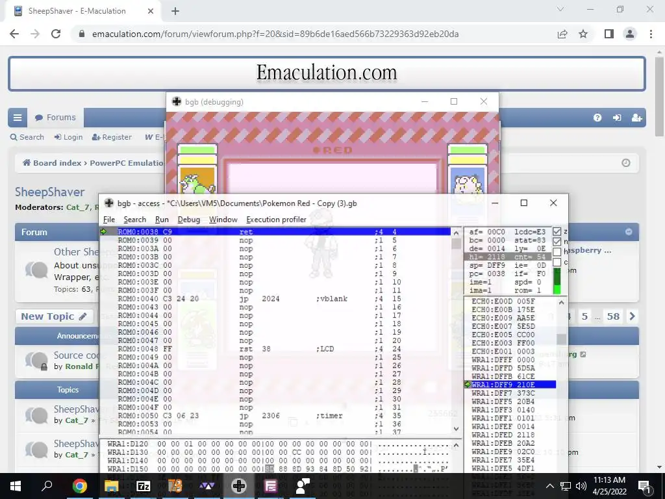665x499 pixels.
Task: Open Debug menu in bgb debugger
Action: tap(189, 220)
